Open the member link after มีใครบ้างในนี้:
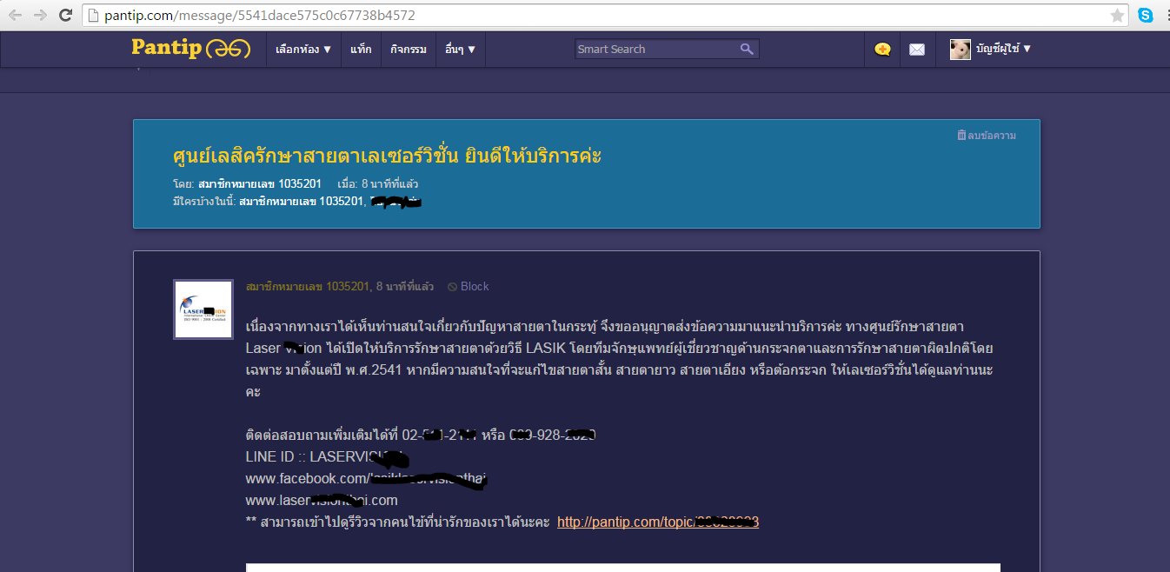1170x572 pixels. 300,202
